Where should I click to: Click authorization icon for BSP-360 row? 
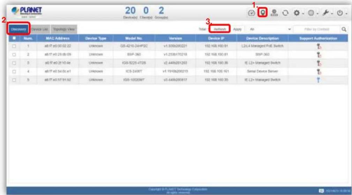319,55
